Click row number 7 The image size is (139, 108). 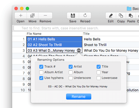(24, 73)
